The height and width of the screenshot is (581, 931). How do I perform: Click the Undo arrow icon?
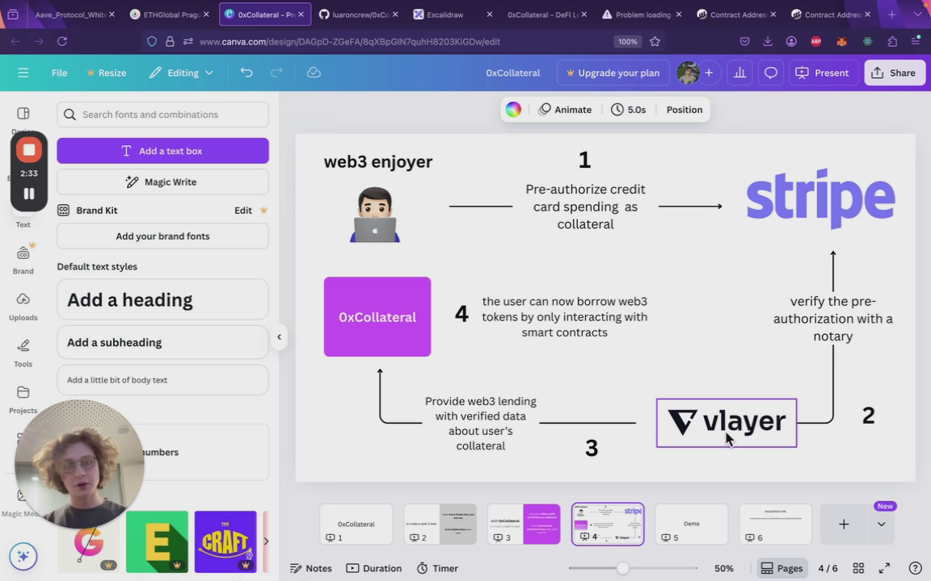(x=246, y=73)
